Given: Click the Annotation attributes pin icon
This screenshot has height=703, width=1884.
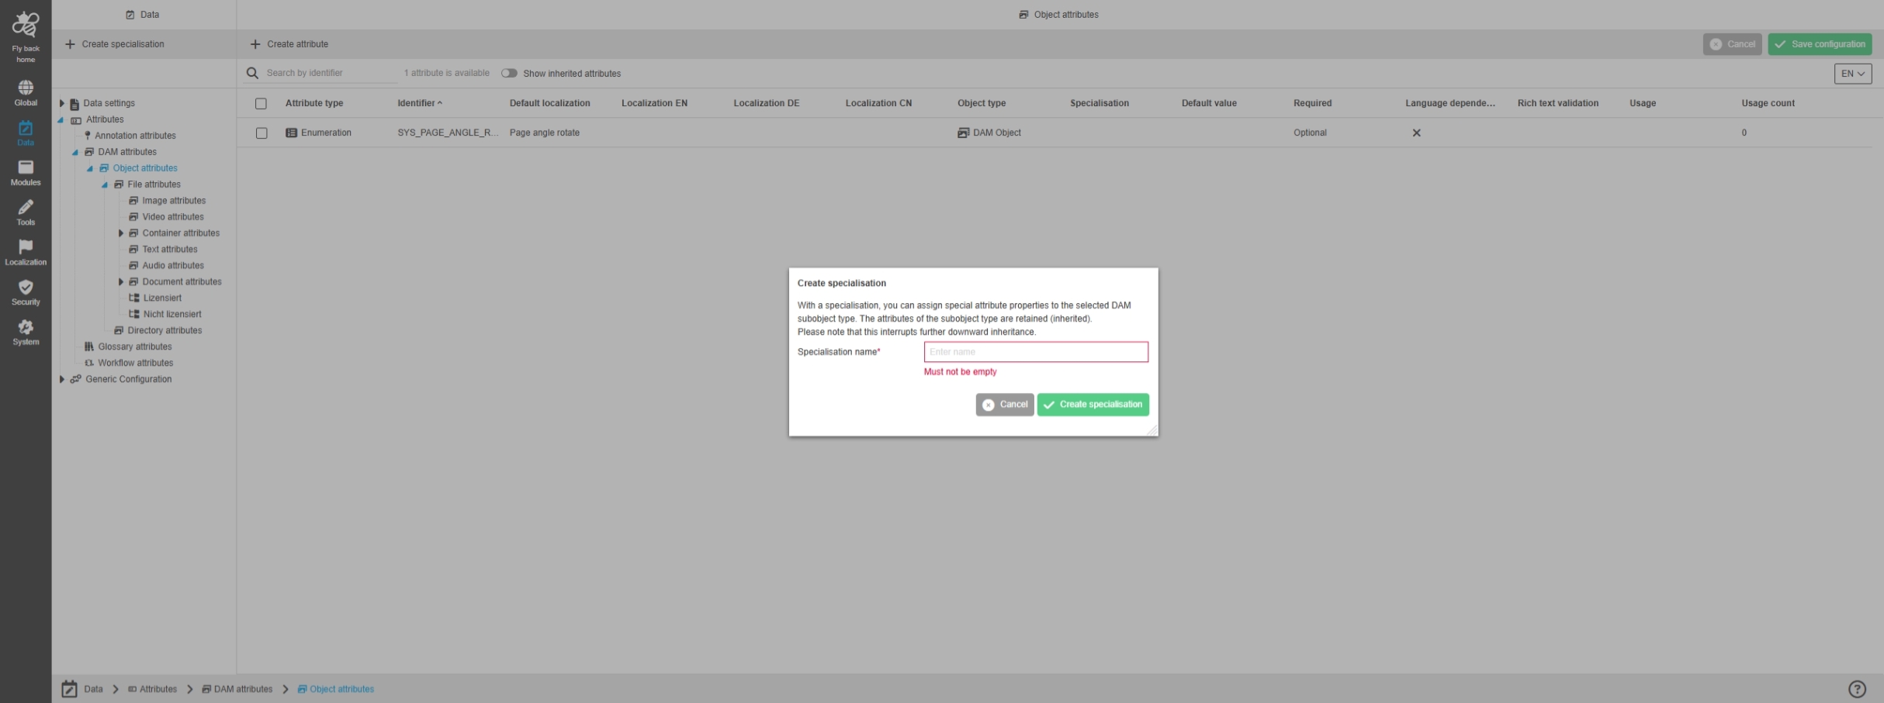Looking at the screenshot, I should click(x=88, y=136).
